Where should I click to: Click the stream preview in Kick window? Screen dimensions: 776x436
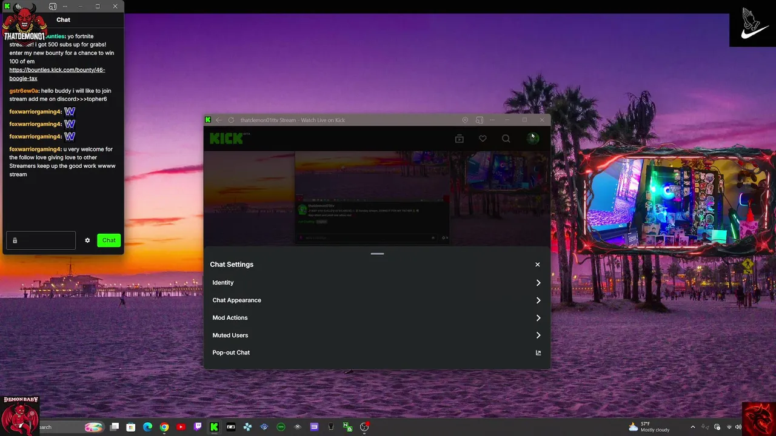coord(372,197)
